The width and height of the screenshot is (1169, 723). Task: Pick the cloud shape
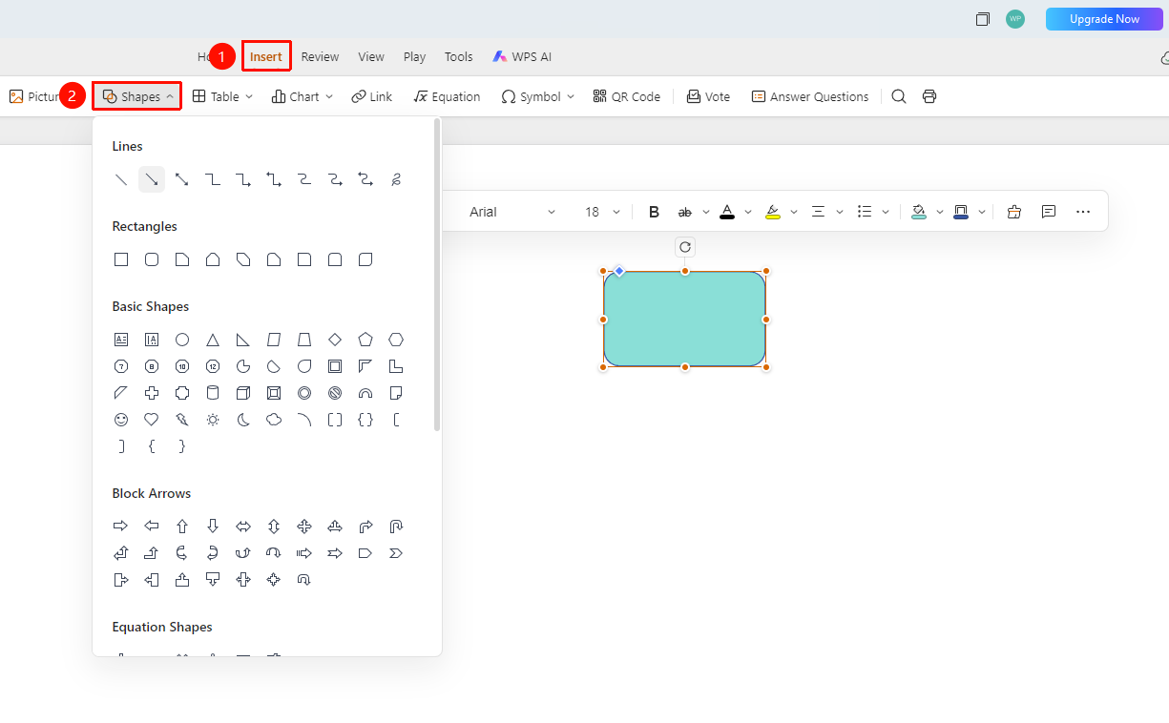[x=274, y=420]
